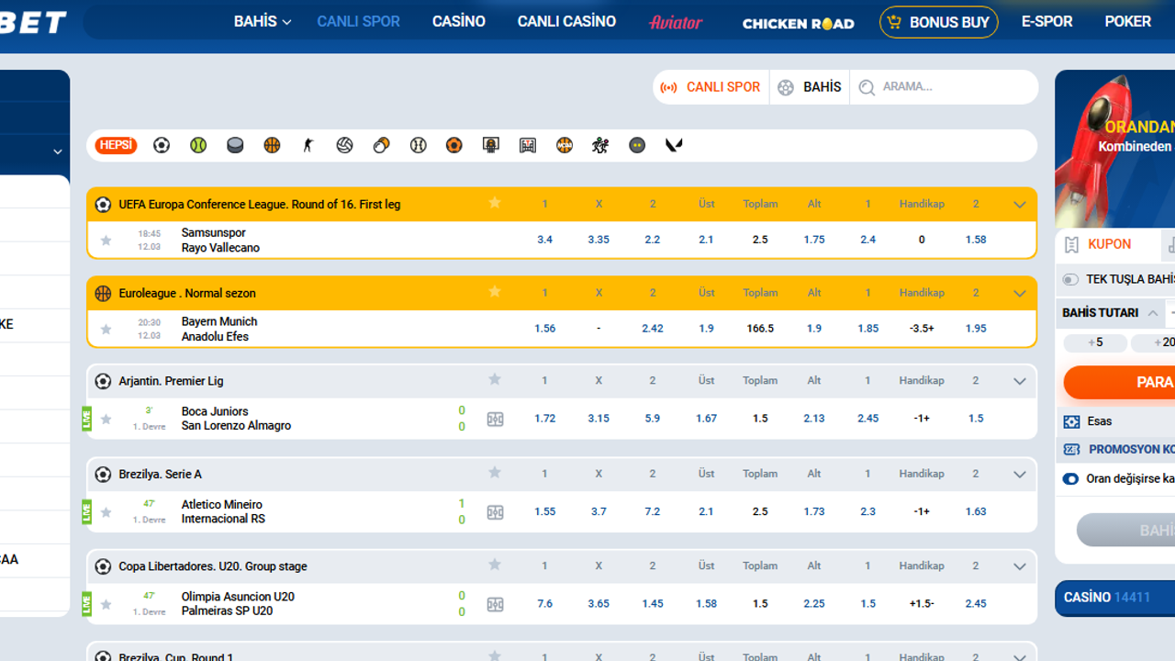The image size is (1175, 661).
Task: Enable the Tek Tuşla Bahis toggle
Action: point(1070,279)
